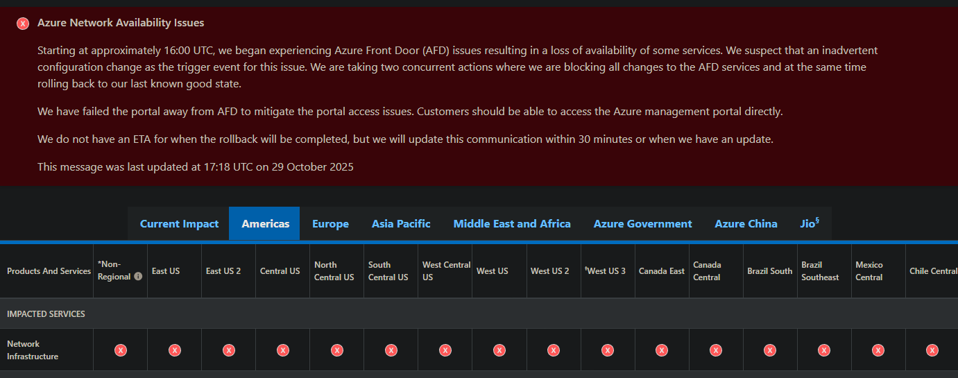Switch to the Azure Government tab
958x378 pixels.
click(x=642, y=224)
